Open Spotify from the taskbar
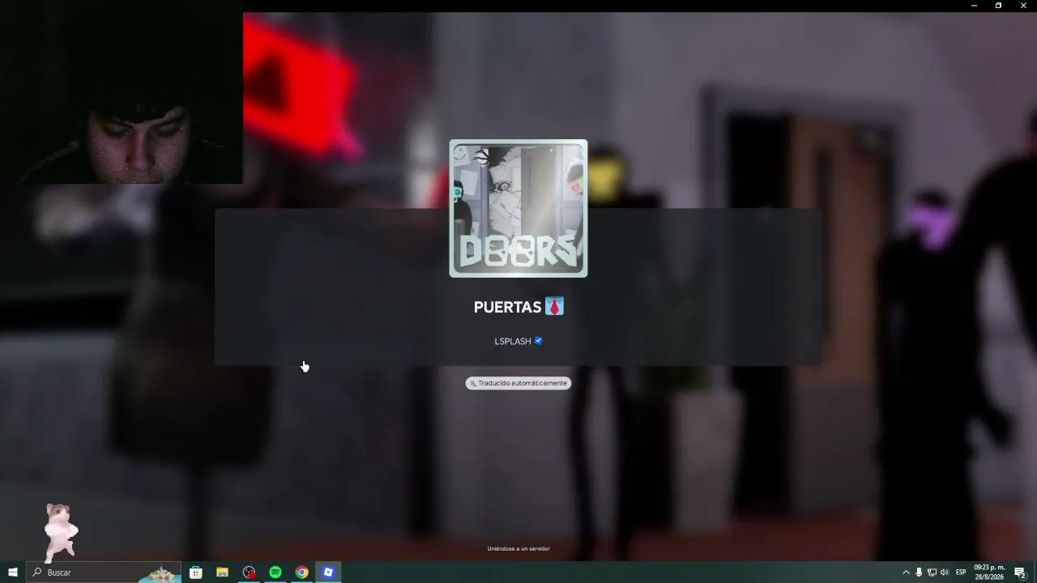Screen dimensions: 1037x583 pos(275,572)
